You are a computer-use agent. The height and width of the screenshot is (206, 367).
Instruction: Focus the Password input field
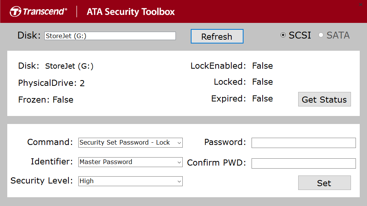click(x=304, y=143)
